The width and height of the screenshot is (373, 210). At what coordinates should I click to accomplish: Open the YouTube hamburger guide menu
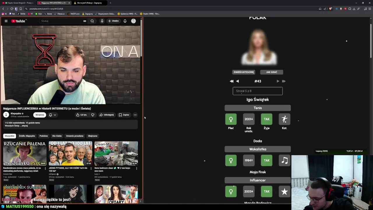(x=6, y=21)
